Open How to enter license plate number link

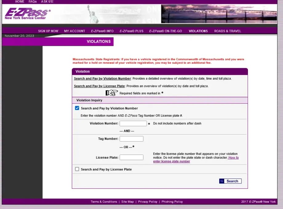[x=196, y=160]
